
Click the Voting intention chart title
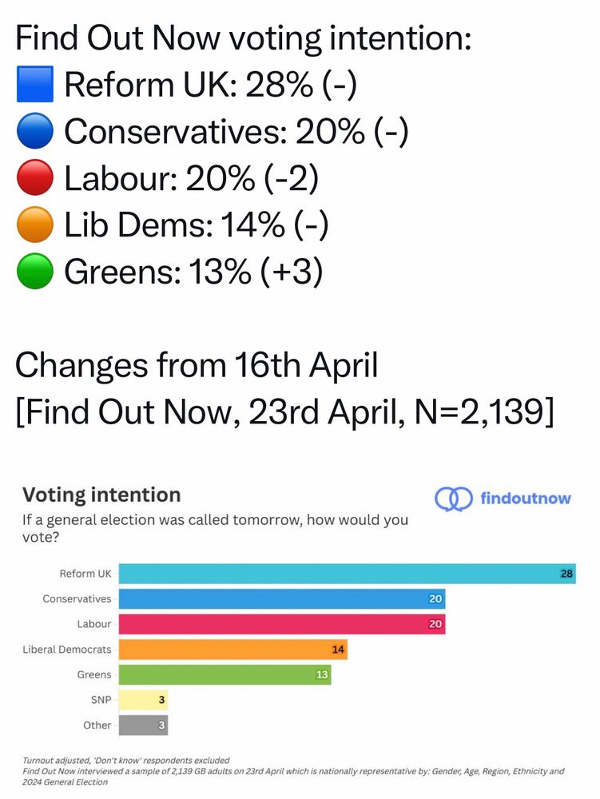(101, 495)
